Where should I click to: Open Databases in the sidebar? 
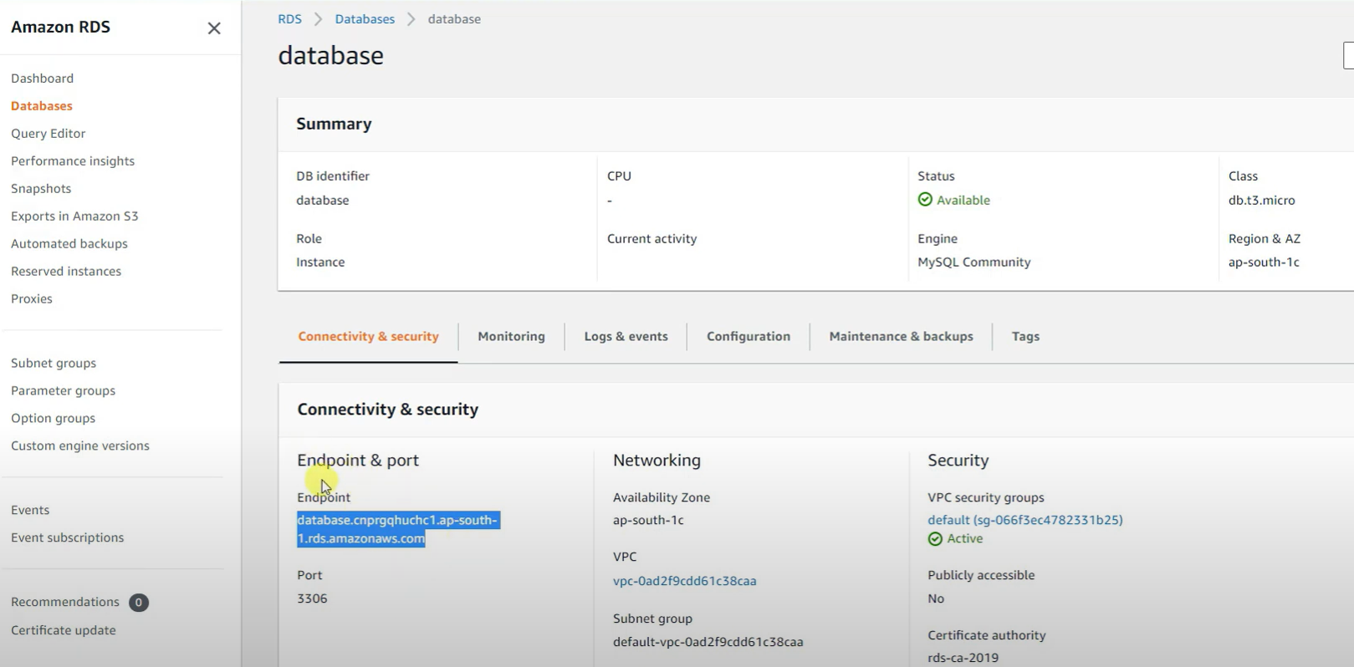click(42, 106)
